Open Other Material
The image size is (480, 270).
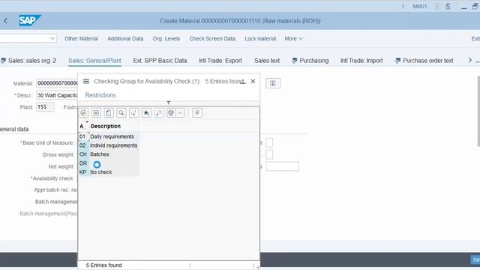point(82,38)
